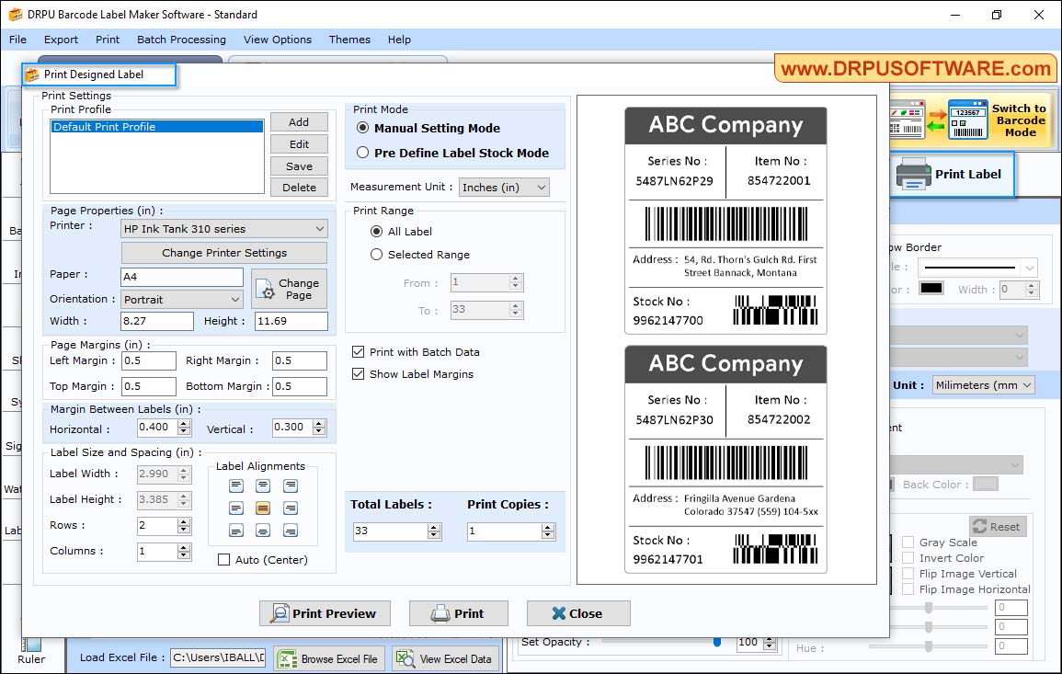Uncheck Show Label Margins
Viewport: 1062px width, 674px height.
357,374
